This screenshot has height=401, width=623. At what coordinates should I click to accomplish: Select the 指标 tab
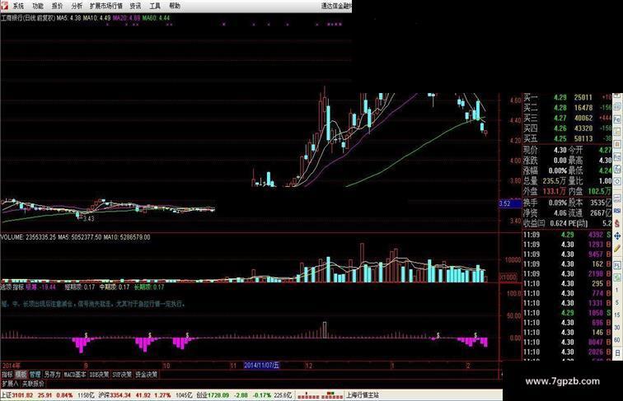coord(7,375)
